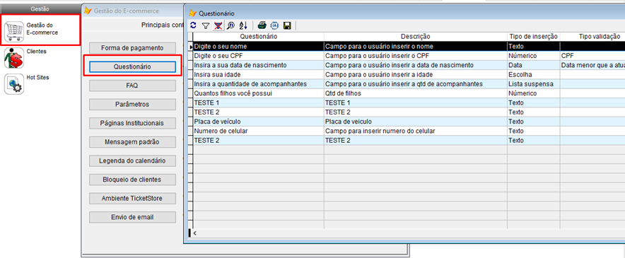The image size is (625, 258).
Task: Select the Gestão panel header
Action: 40,8
